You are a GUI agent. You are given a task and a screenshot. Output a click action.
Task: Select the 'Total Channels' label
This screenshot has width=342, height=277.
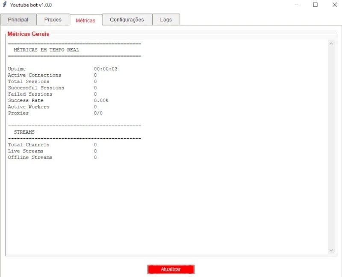point(29,145)
